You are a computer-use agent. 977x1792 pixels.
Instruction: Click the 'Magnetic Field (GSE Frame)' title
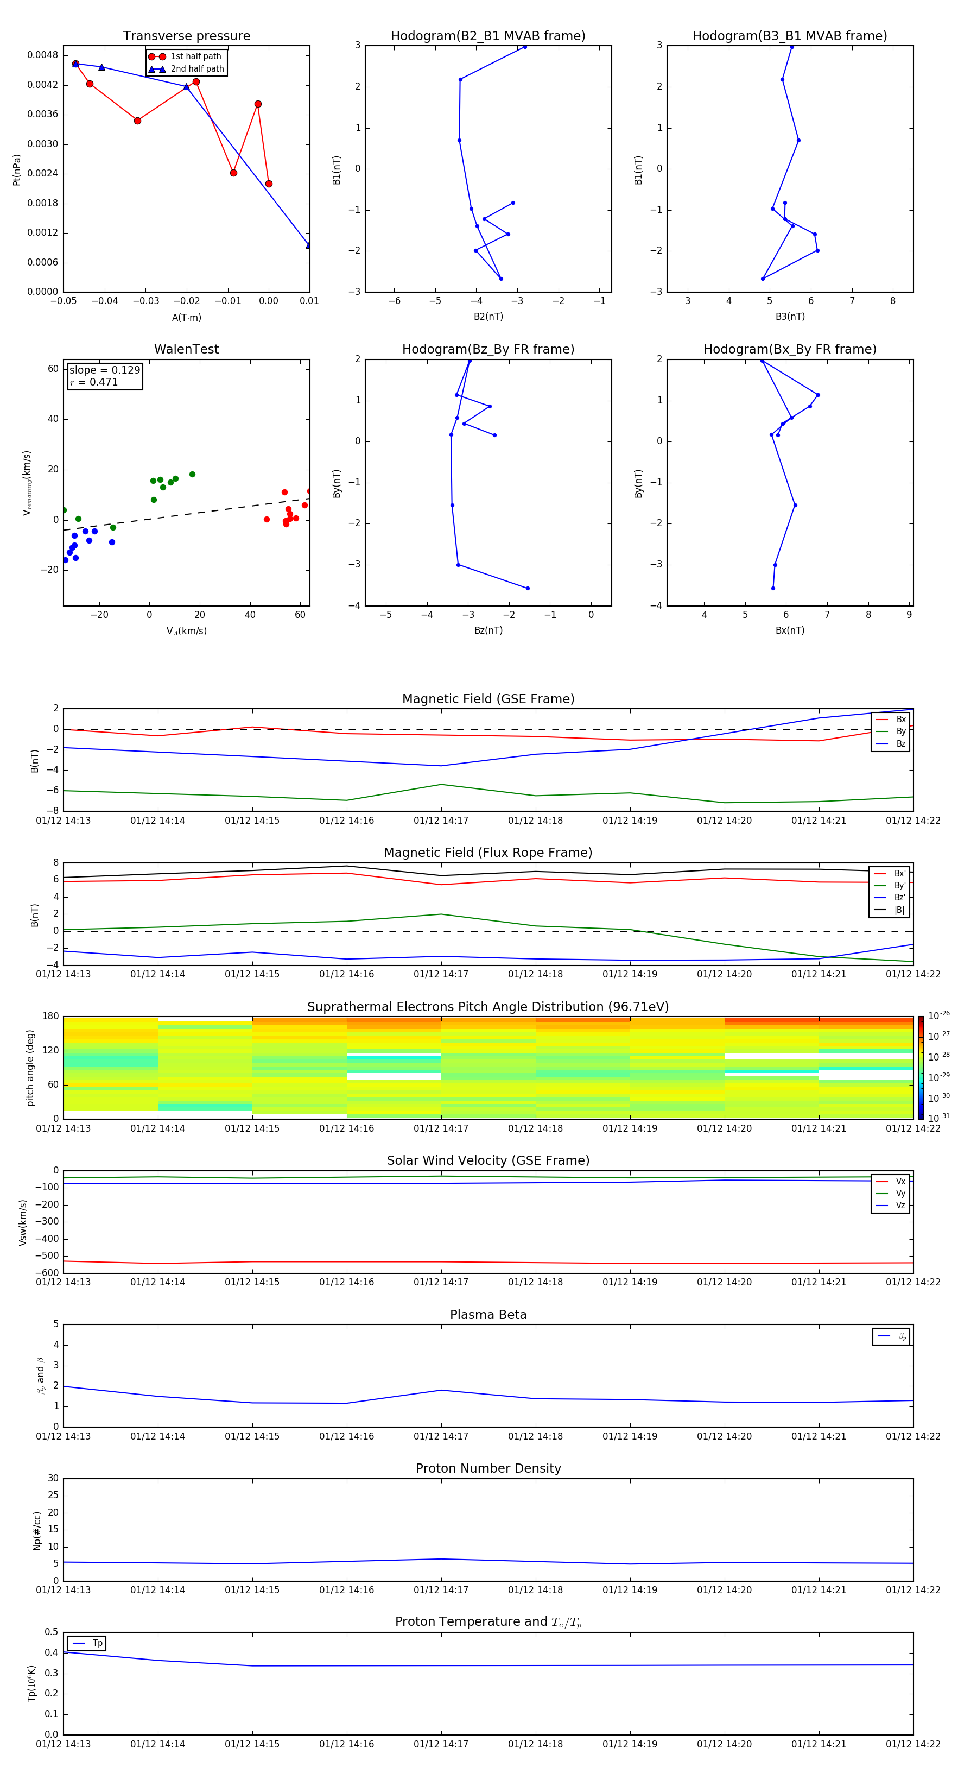(488, 699)
